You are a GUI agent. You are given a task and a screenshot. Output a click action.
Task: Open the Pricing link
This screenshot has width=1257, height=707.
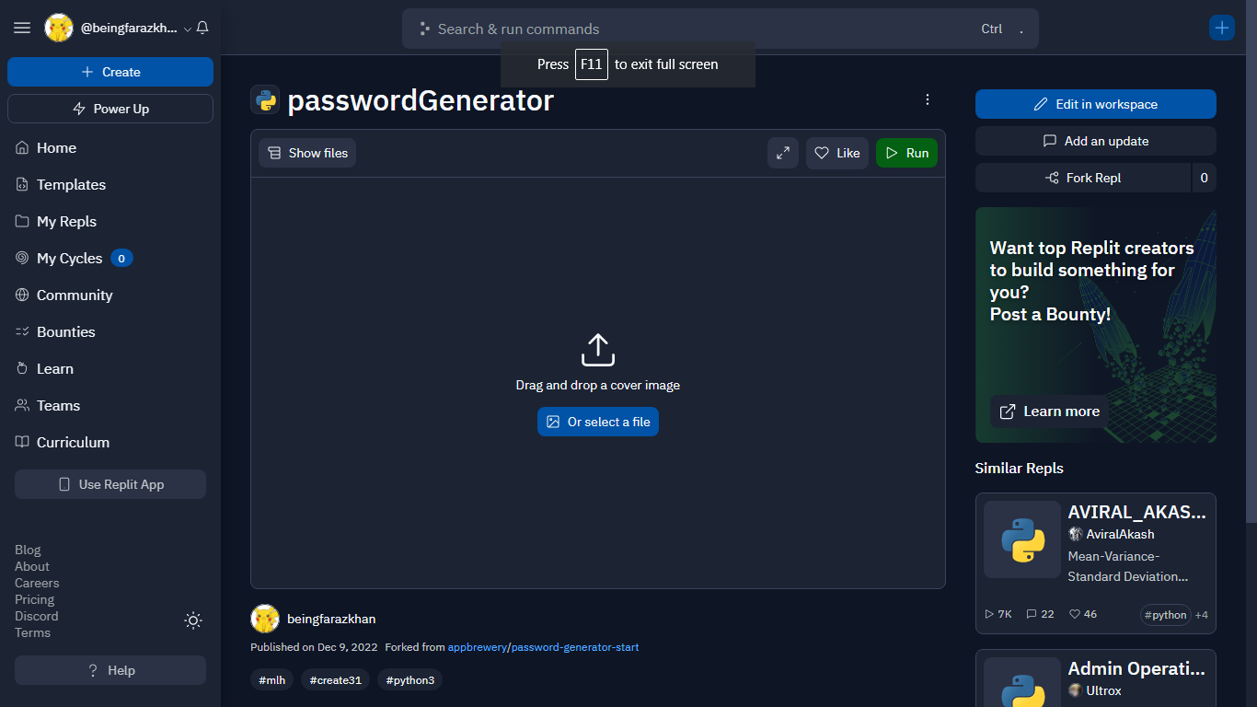[x=34, y=599]
